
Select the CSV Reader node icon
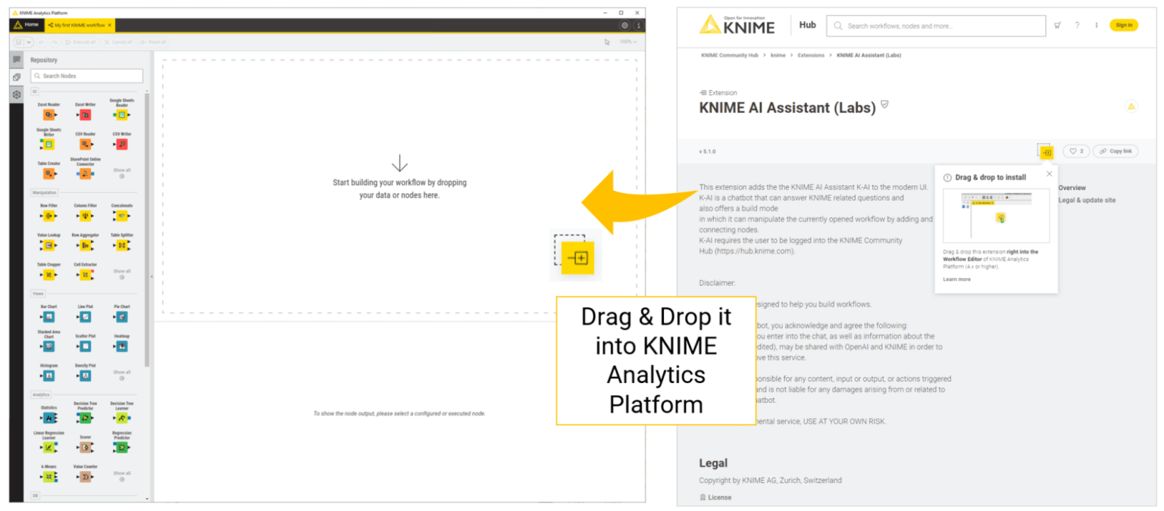point(85,145)
